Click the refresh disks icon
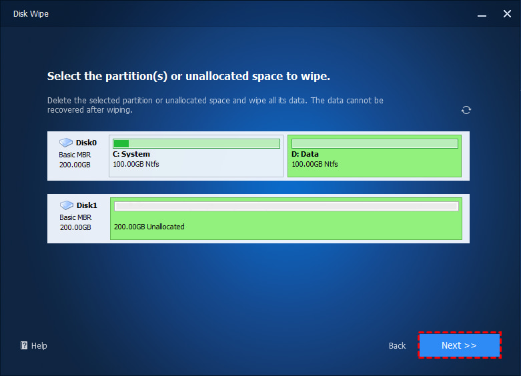Viewport: 521px width, 376px height. pos(466,110)
